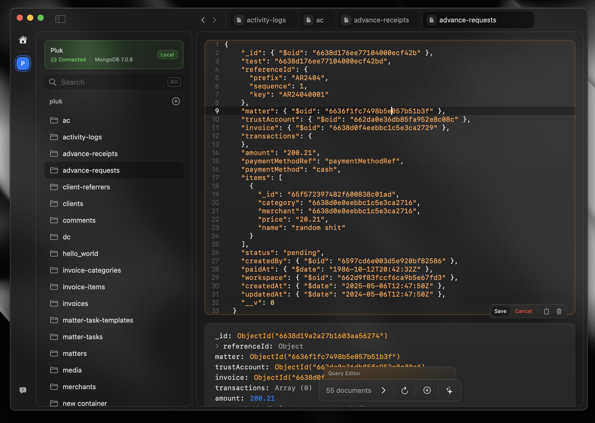Click chevron next to 55 documents
This screenshot has height=423, width=595.
(383, 390)
